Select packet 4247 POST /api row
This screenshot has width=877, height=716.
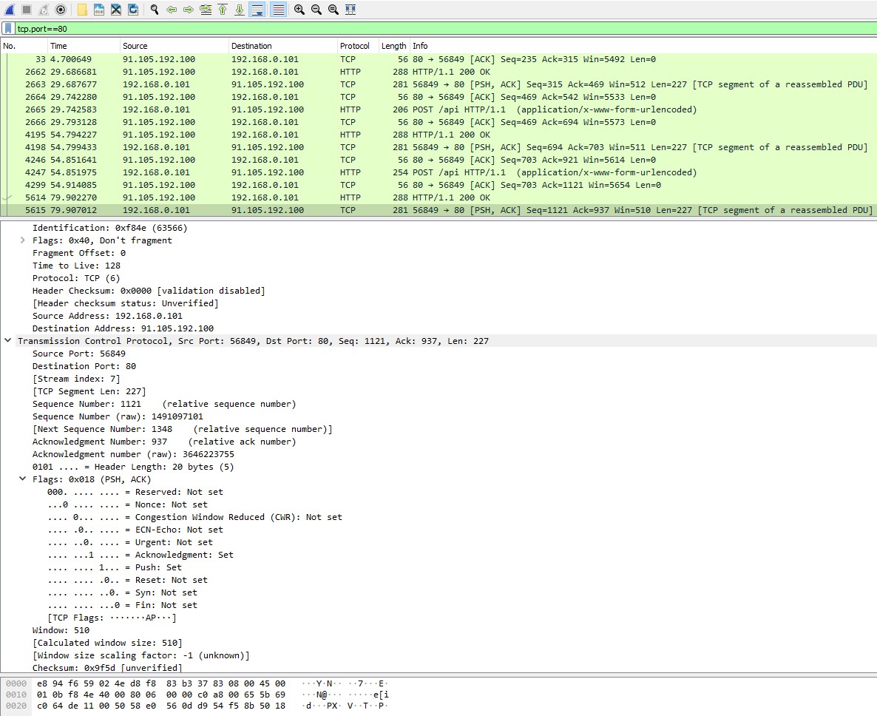coord(438,172)
